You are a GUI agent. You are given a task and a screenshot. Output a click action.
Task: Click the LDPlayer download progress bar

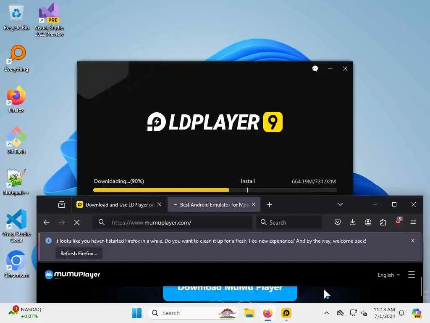coord(215,190)
